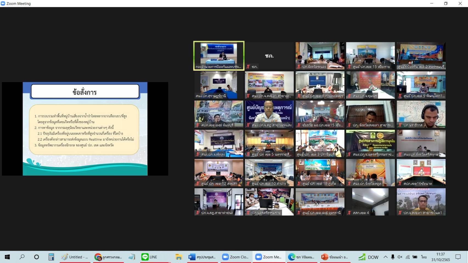
Task: Open the Calculator app in taskbar
Action: (51, 257)
